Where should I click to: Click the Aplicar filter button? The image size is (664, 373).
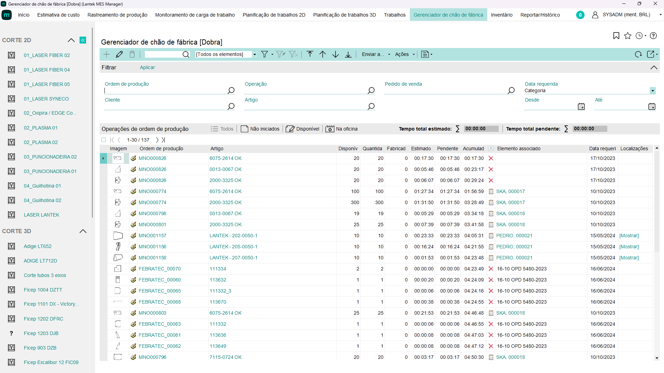(147, 67)
